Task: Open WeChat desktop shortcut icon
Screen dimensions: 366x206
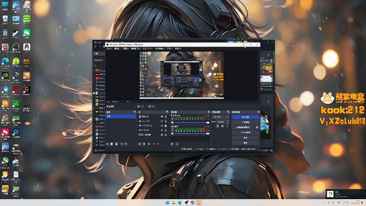Action: (27, 34)
